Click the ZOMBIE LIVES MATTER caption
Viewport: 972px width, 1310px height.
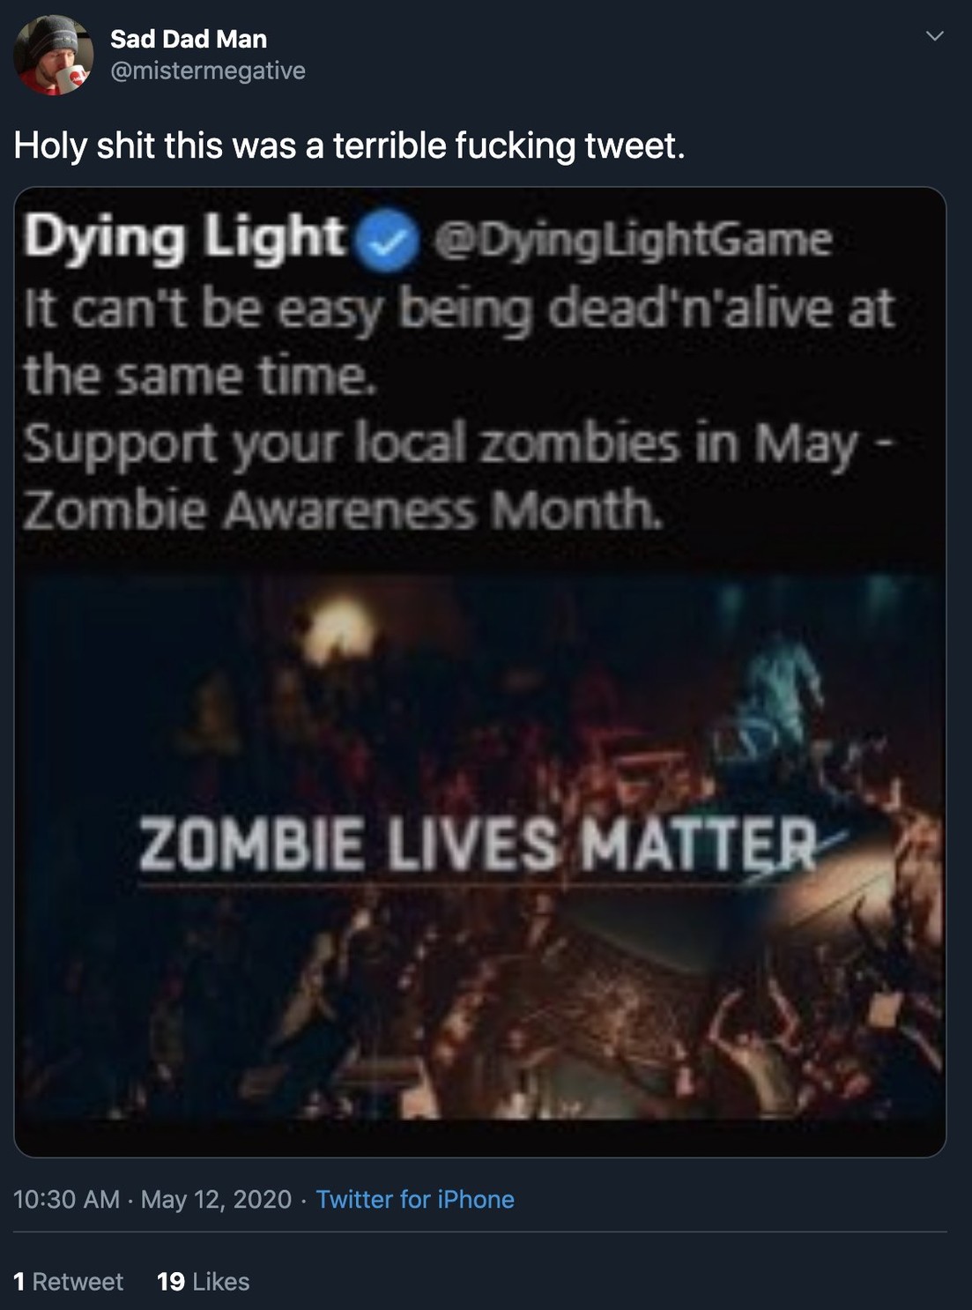click(479, 844)
